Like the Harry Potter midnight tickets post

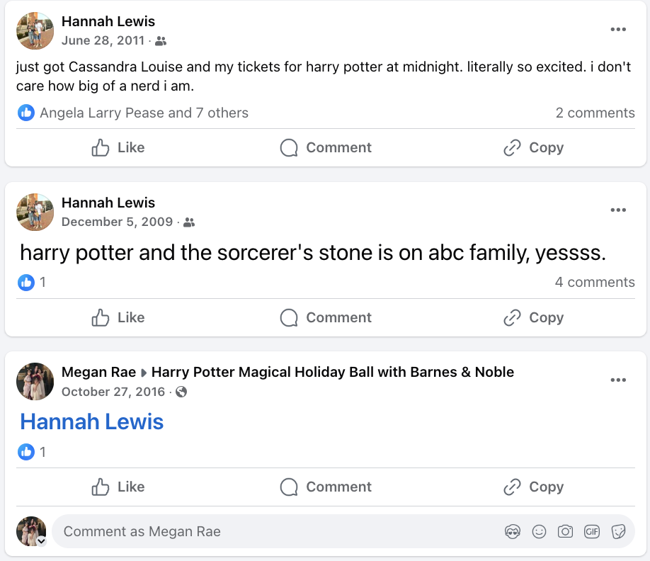click(x=118, y=147)
